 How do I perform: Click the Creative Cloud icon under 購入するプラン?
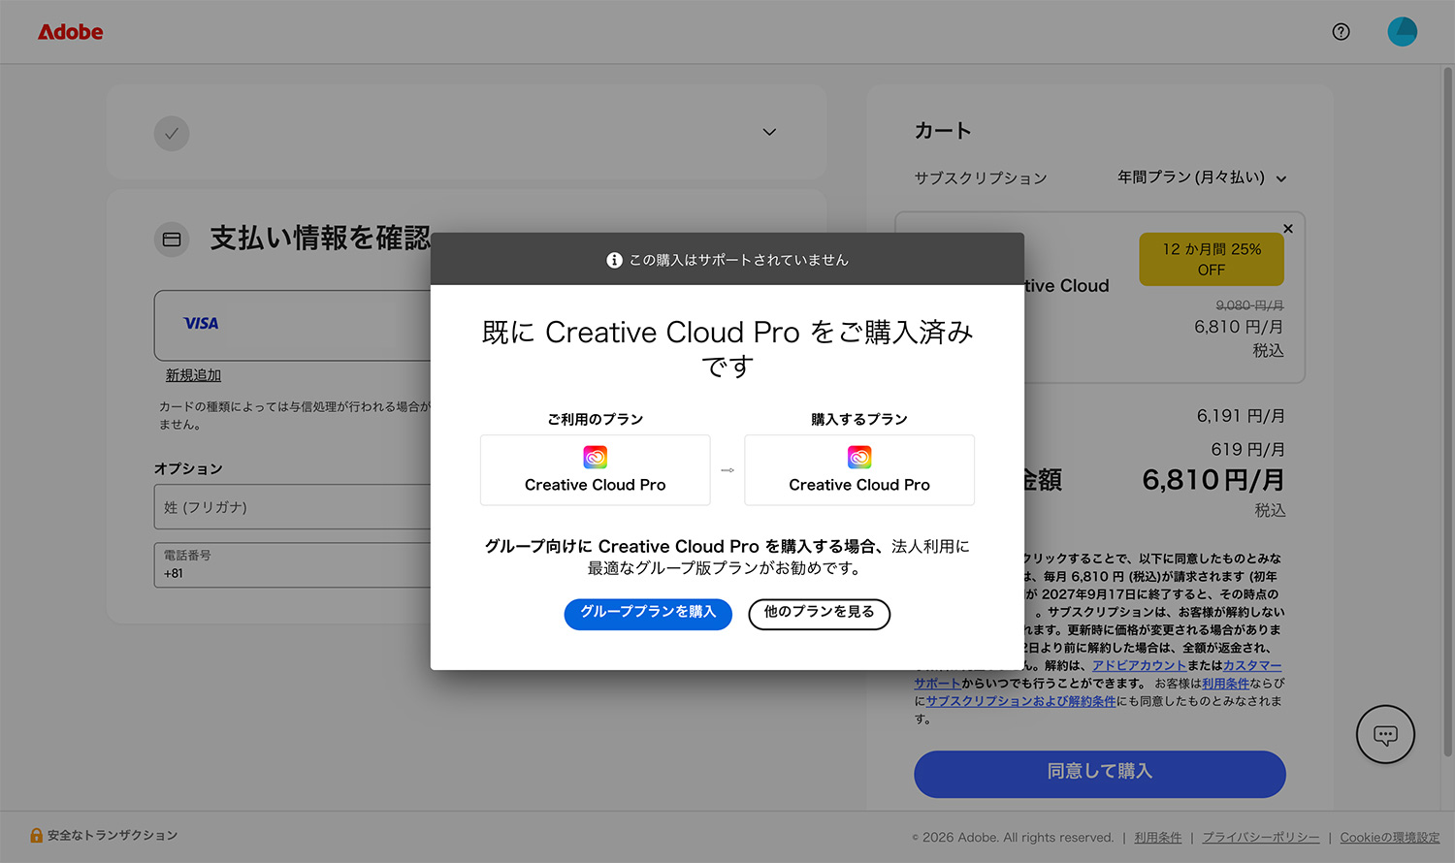(x=859, y=457)
